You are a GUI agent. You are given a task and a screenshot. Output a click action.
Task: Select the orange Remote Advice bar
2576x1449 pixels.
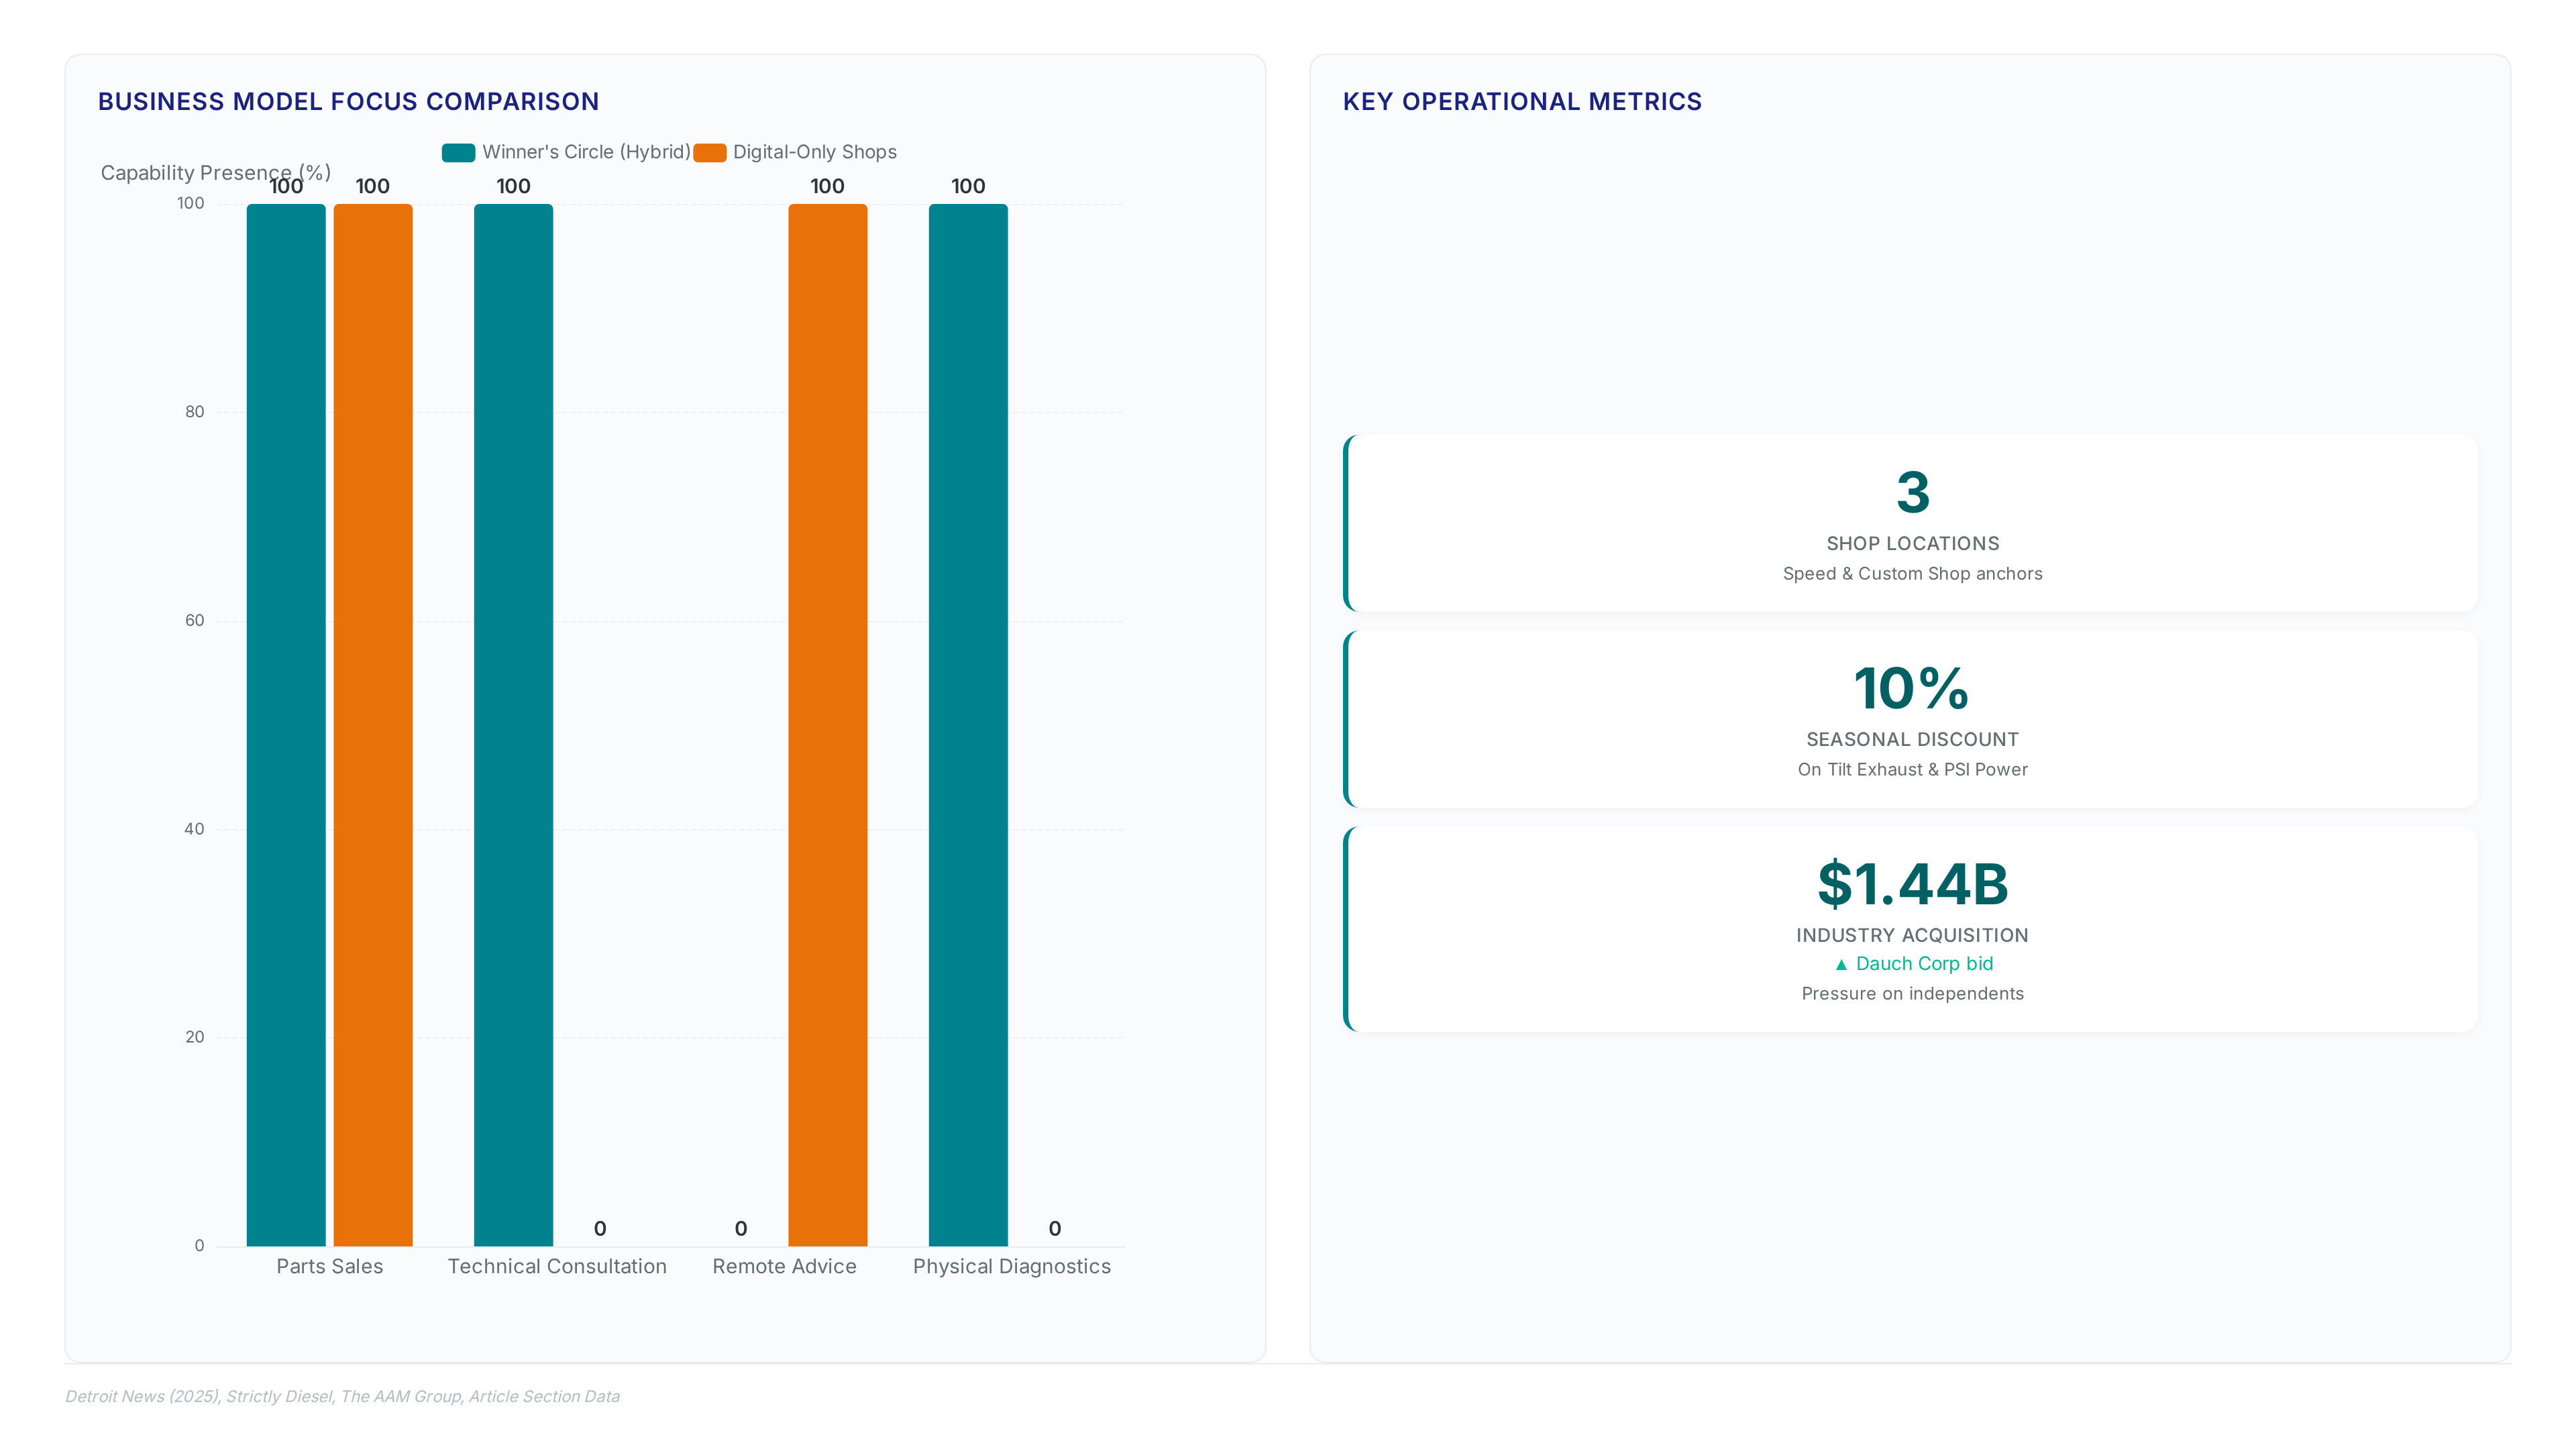click(x=828, y=725)
